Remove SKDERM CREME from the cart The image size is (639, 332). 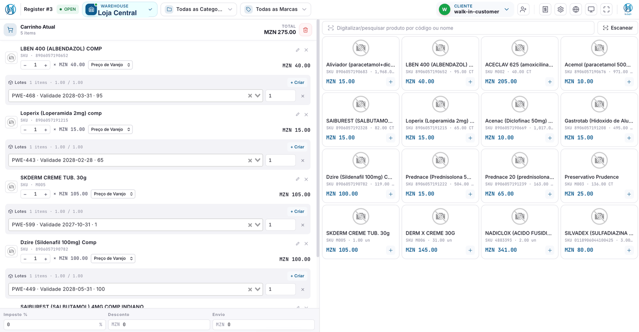(x=306, y=179)
